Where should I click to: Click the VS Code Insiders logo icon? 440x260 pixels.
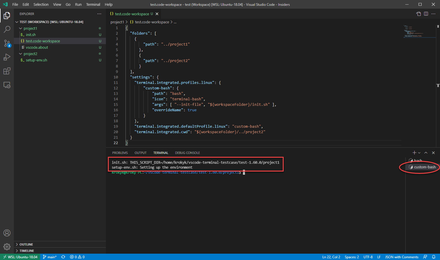click(x=5, y=4)
